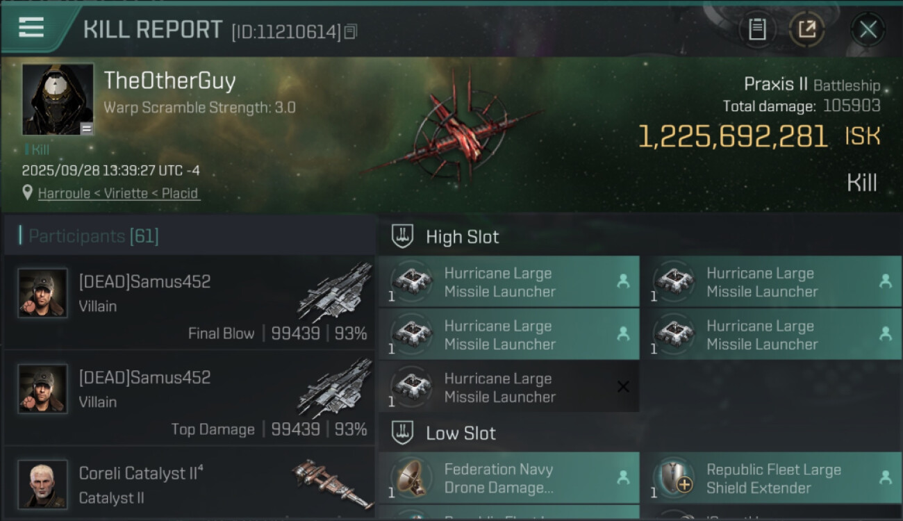Click the location pin icon
The image size is (903, 521).
pyautogui.click(x=27, y=193)
